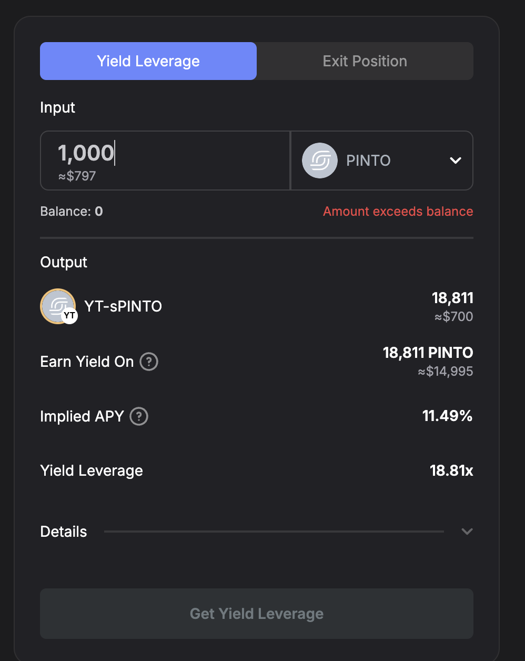Click the Balance: 0 text
Screen dimensions: 525x661
point(72,212)
